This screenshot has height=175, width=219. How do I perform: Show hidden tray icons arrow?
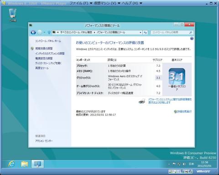point(169,164)
